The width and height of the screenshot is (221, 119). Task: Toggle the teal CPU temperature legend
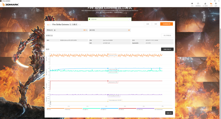pos(91,109)
